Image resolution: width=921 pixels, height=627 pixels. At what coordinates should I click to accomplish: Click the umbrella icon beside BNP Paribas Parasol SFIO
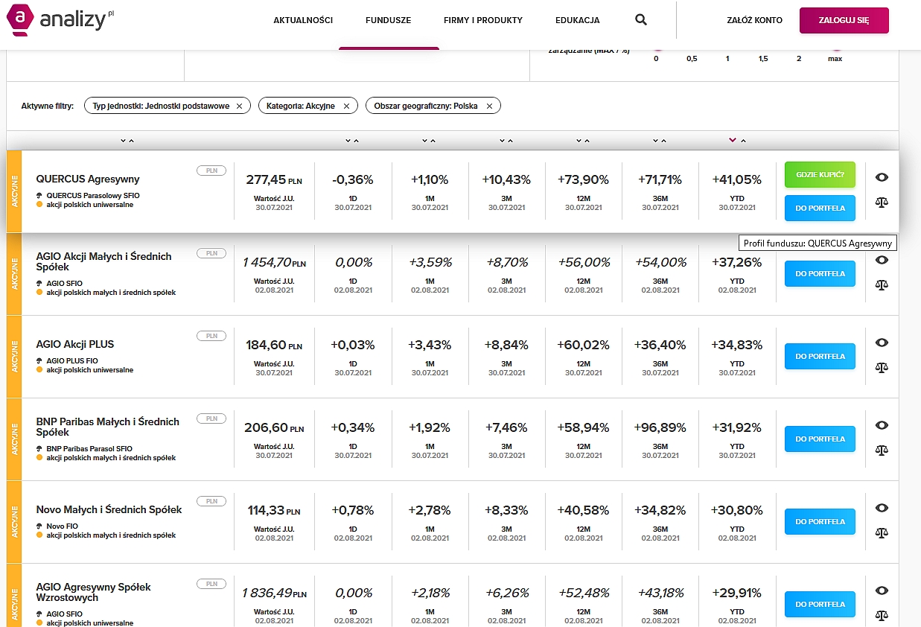pos(39,449)
